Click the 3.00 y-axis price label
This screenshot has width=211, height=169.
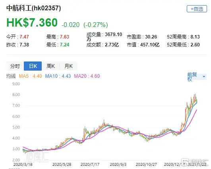[16, 149]
